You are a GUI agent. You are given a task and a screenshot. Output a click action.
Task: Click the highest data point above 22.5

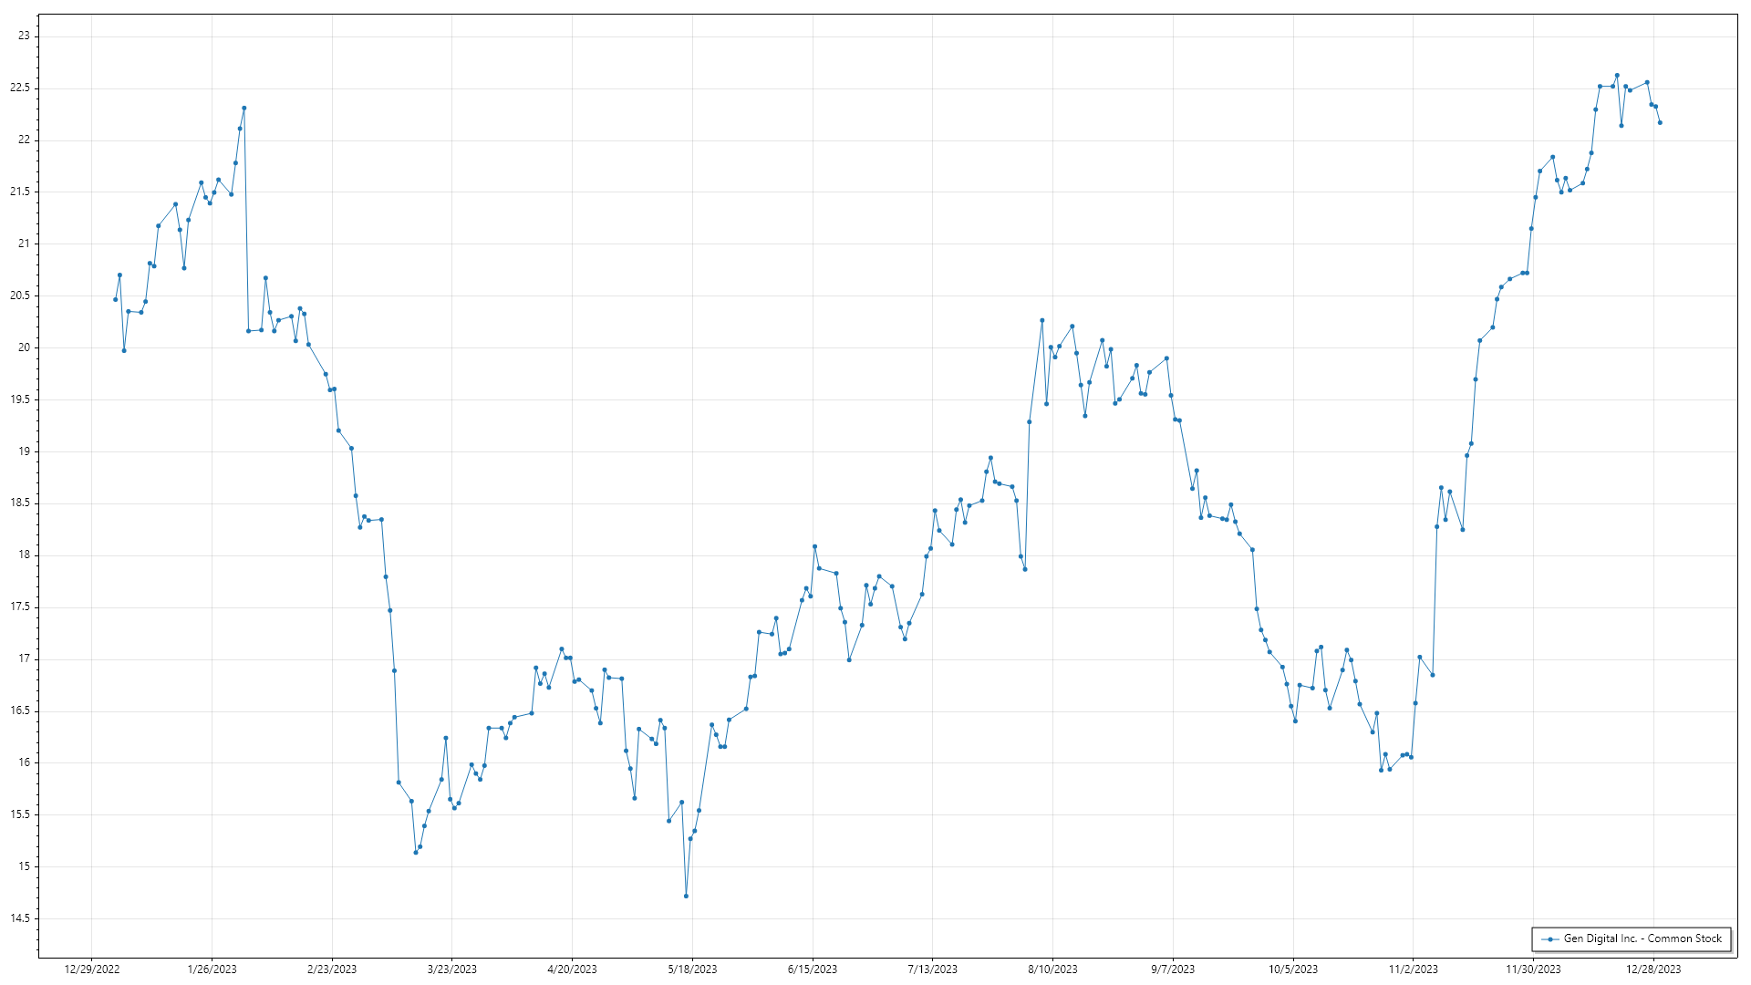pyautogui.click(x=1617, y=76)
